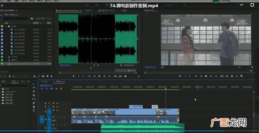
Task: Open Program monitor panel menu
Action: click(x=157, y=11)
